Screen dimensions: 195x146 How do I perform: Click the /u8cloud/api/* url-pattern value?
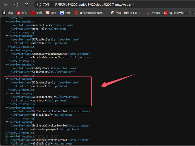pos(42,115)
